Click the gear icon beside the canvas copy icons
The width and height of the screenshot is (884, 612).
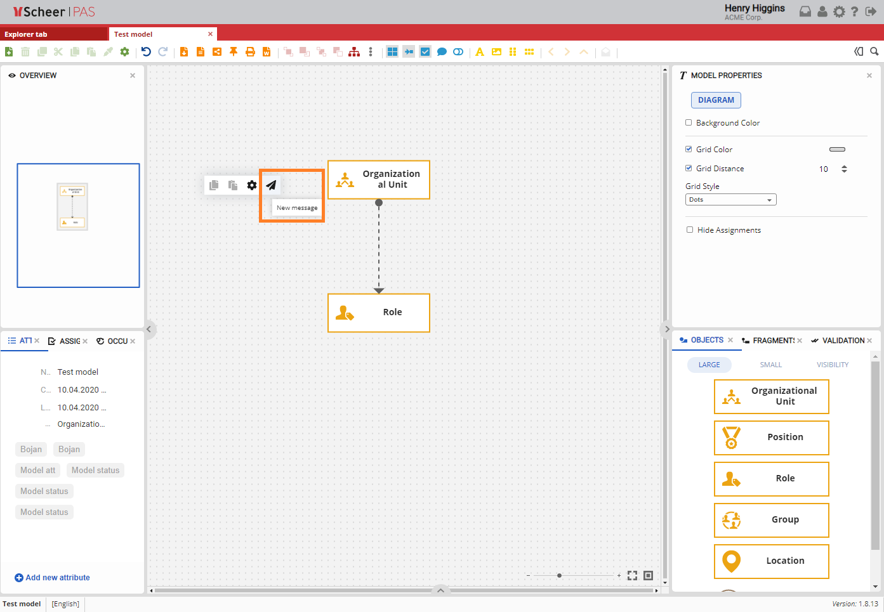click(x=252, y=185)
